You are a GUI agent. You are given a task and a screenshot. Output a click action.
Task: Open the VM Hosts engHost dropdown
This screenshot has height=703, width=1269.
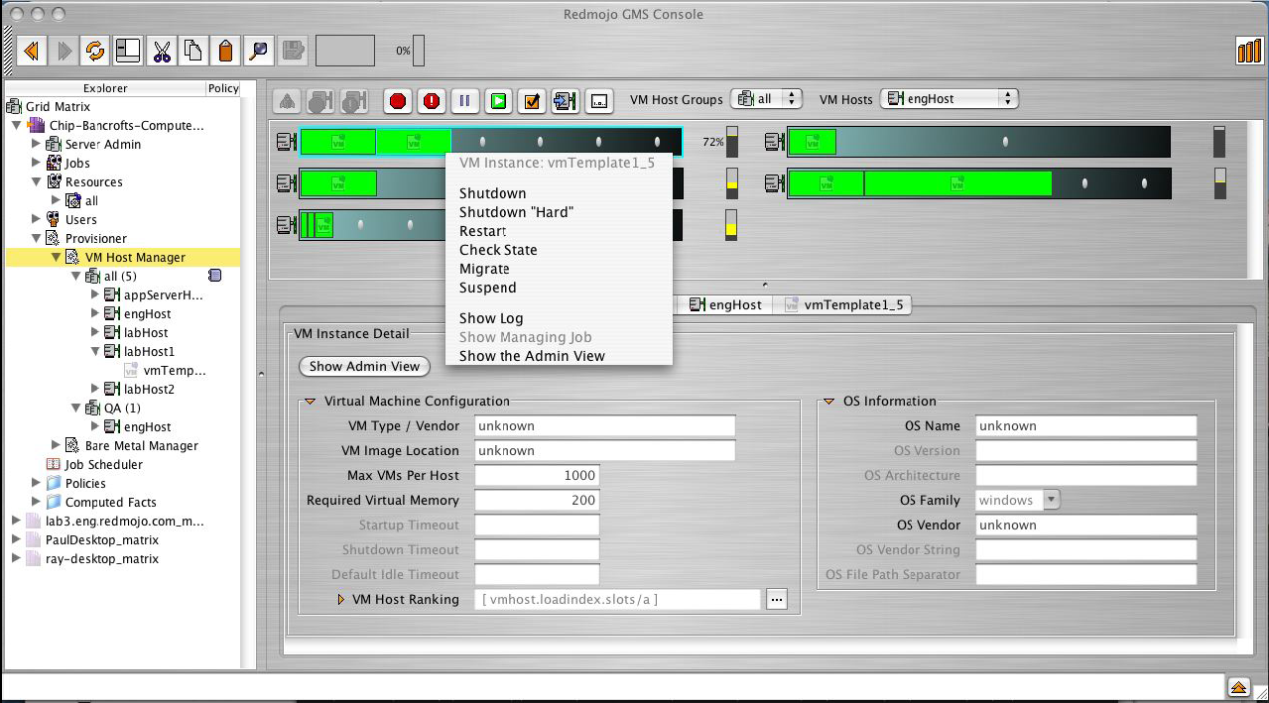point(950,98)
